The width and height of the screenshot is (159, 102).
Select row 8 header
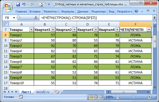6,35
